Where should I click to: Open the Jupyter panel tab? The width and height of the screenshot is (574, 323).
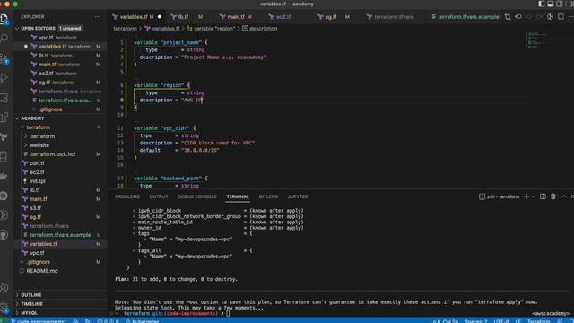point(298,196)
